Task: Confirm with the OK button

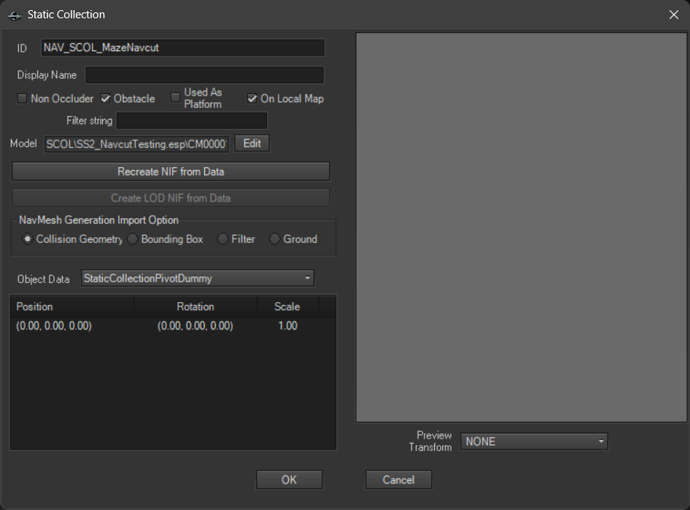Action: (x=289, y=480)
